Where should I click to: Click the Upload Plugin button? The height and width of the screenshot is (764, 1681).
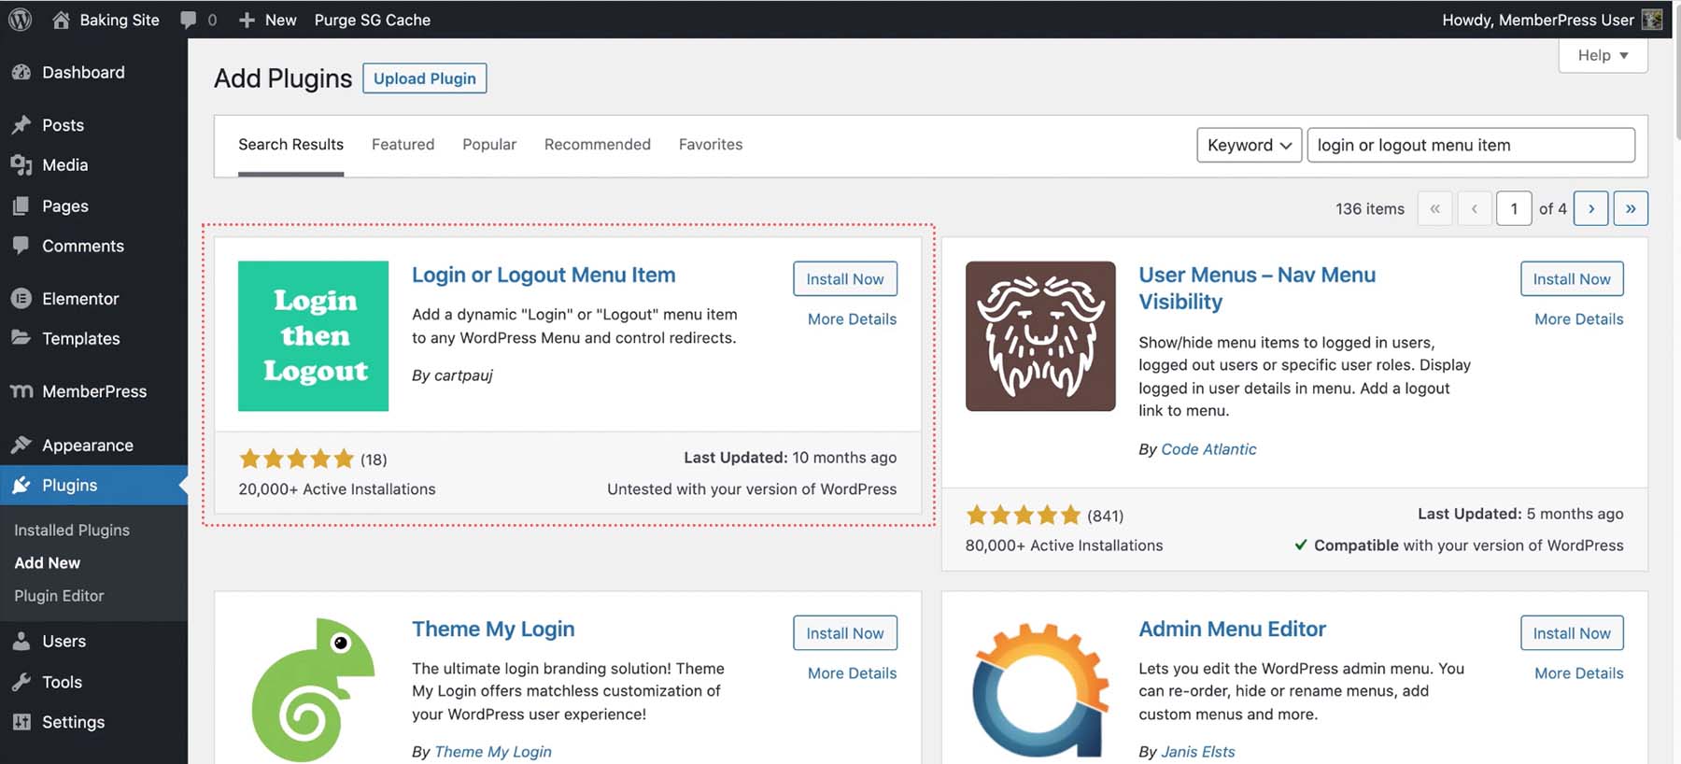424,78
